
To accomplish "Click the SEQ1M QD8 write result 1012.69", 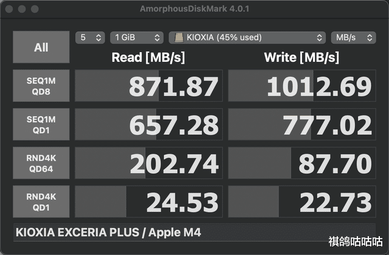I will click(x=302, y=86).
